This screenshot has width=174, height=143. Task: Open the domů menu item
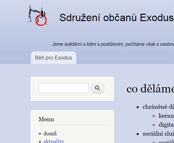pyautogui.click(x=50, y=133)
